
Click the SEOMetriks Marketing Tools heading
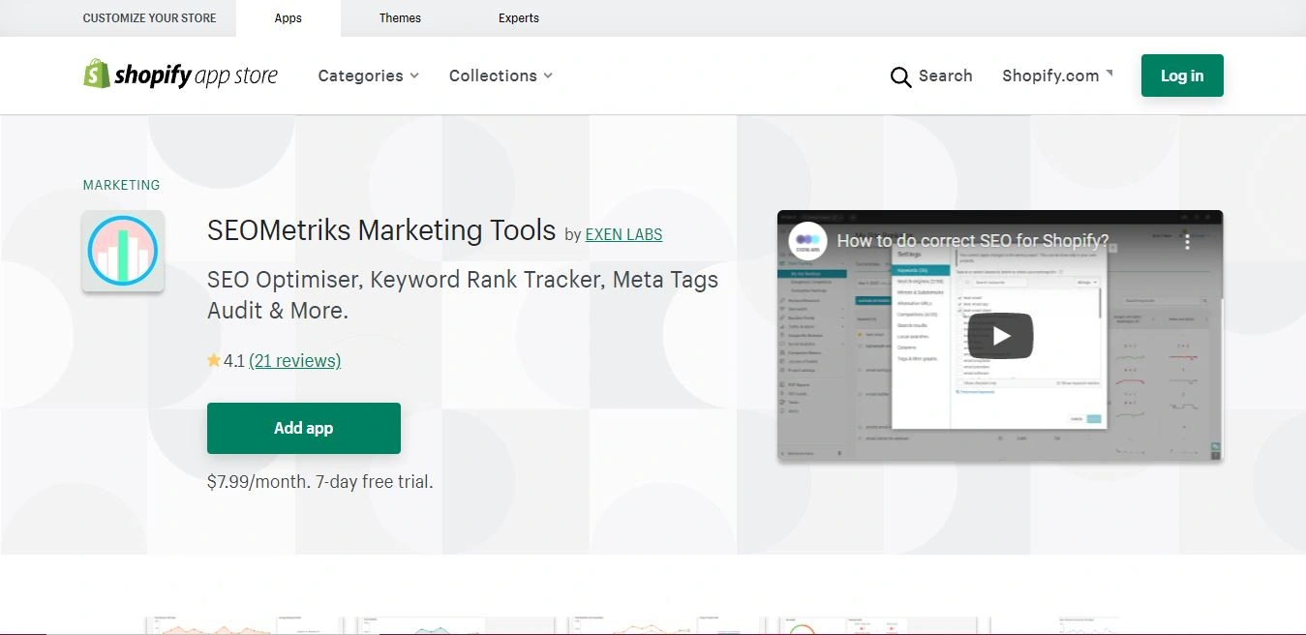(381, 230)
